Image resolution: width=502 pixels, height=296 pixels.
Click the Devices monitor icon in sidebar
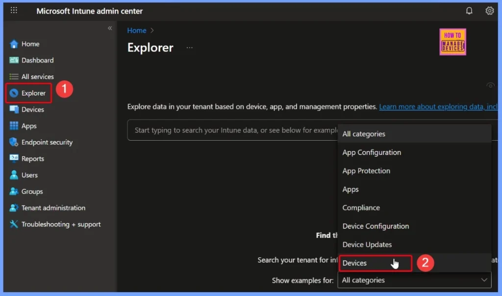(x=14, y=109)
